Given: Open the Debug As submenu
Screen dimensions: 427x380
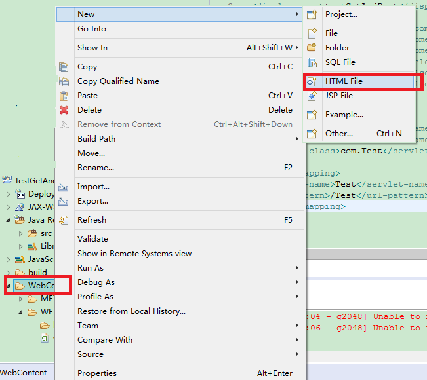Looking at the screenshot, I should pyautogui.click(x=180, y=282).
